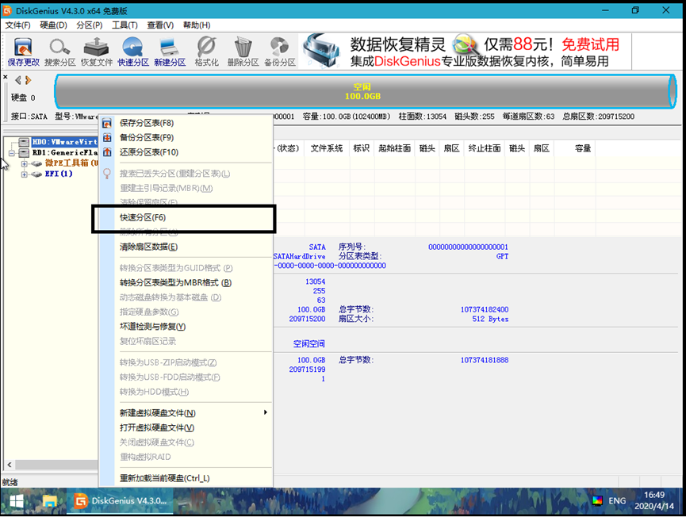Close the disk panel with the small x
This screenshot has height=517, width=686.
[6, 77]
